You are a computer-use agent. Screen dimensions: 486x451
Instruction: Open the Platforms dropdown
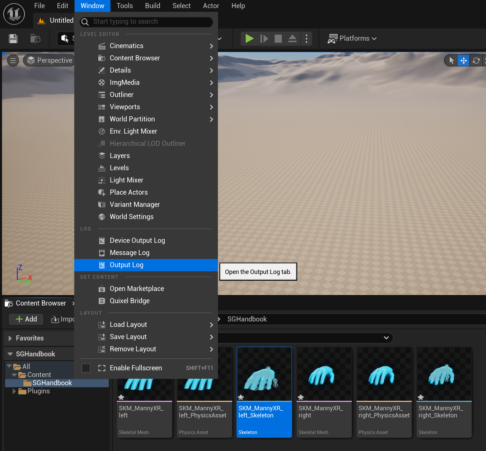point(352,38)
